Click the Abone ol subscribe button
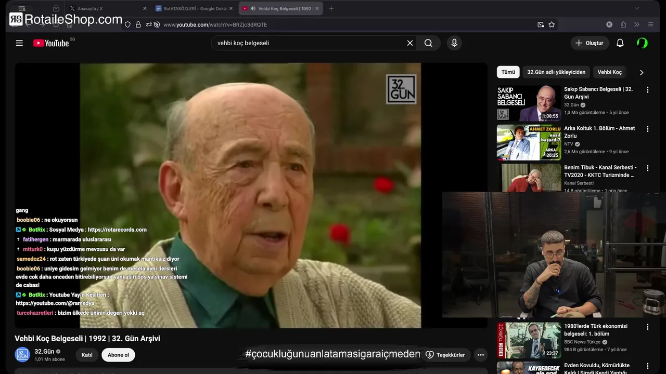This screenshot has width=666, height=374. pyautogui.click(x=118, y=355)
